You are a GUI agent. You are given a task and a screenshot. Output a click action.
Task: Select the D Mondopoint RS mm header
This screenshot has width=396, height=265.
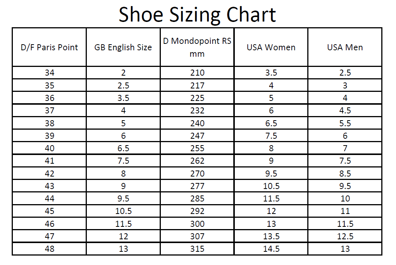pyautogui.click(x=197, y=47)
